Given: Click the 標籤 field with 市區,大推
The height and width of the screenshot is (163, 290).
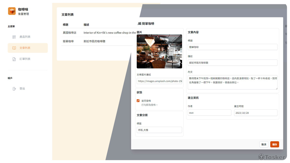Looking at the screenshot, I should [x=159, y=130].
